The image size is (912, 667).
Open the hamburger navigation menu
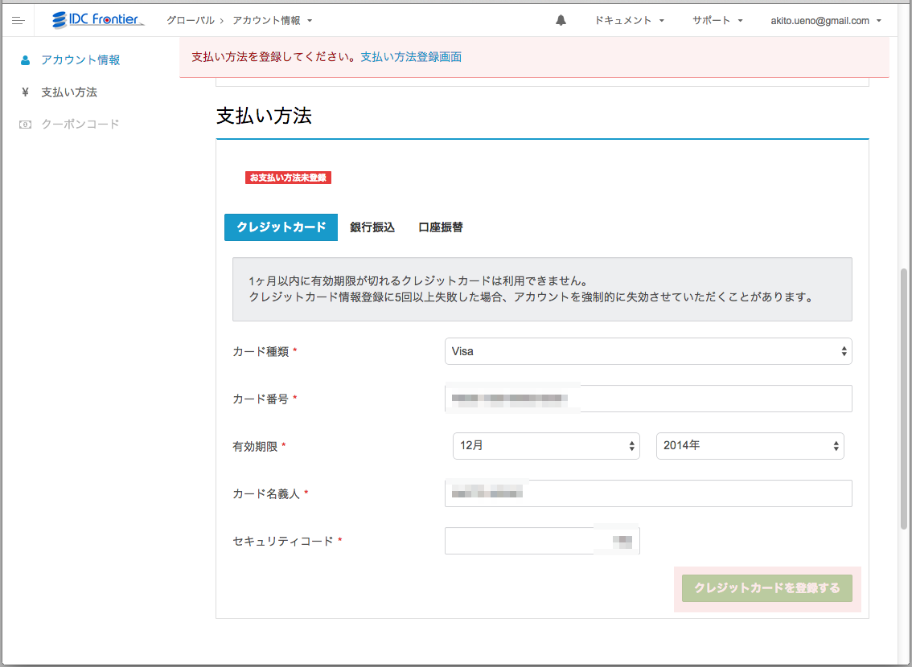click(x=18, y=20)
